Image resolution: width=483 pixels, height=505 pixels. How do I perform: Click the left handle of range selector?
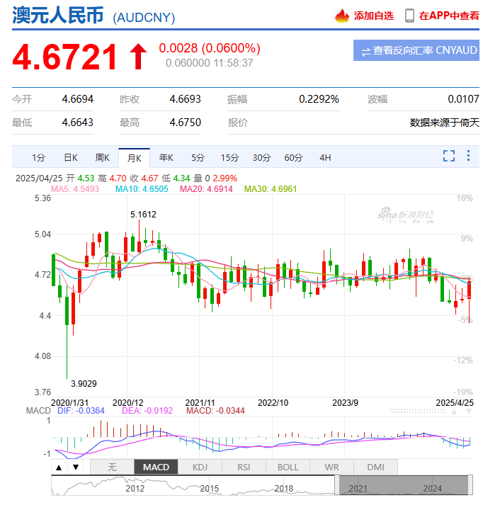pos(337,485)
